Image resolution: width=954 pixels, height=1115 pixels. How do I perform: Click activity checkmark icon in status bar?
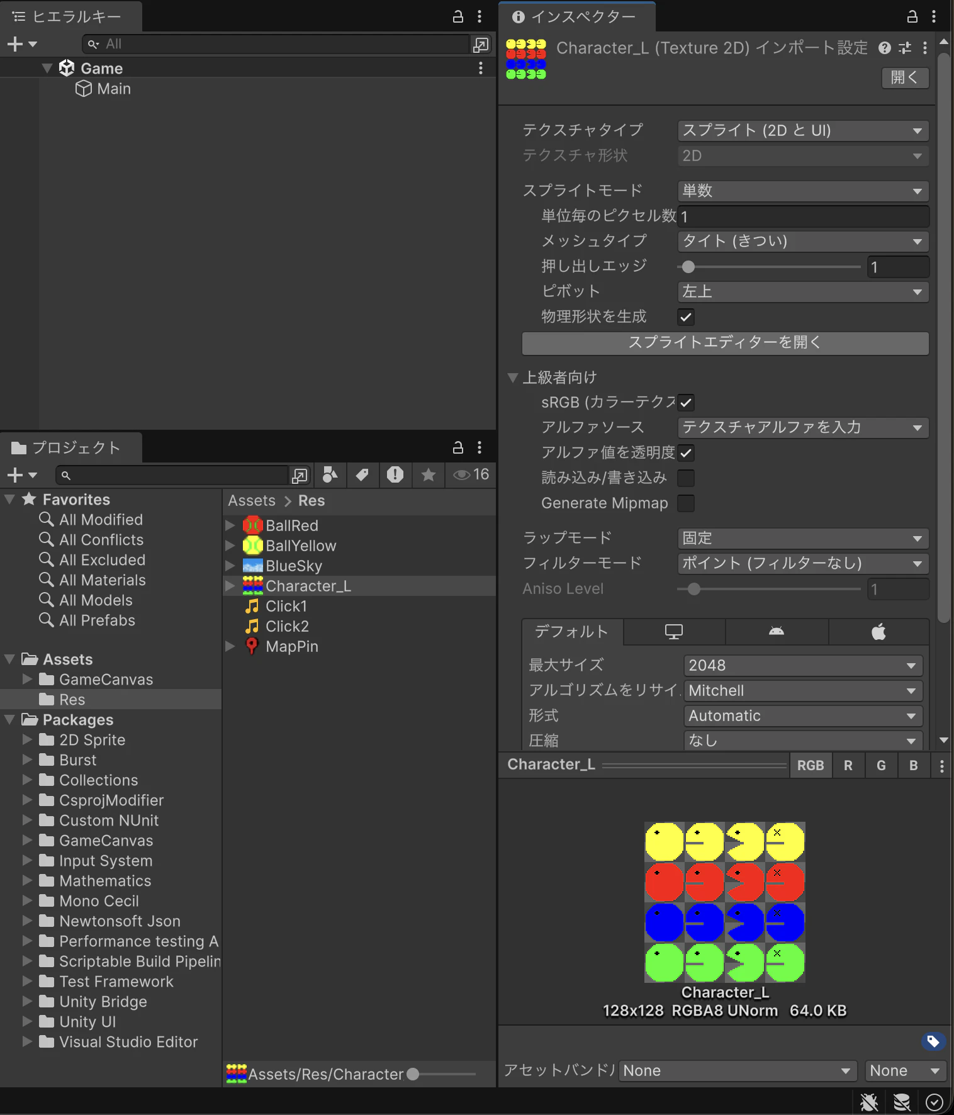tap(934, 1102)
